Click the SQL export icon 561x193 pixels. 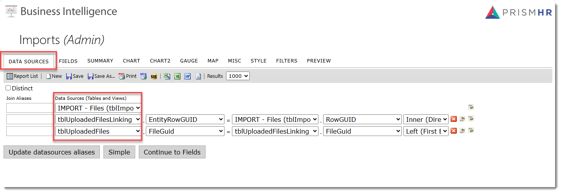[154, 76]
